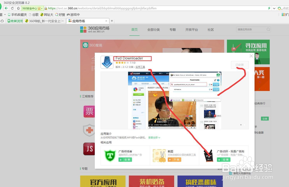
Task: Click the 广告侦探 black dog icon
Action: (208, 156)
